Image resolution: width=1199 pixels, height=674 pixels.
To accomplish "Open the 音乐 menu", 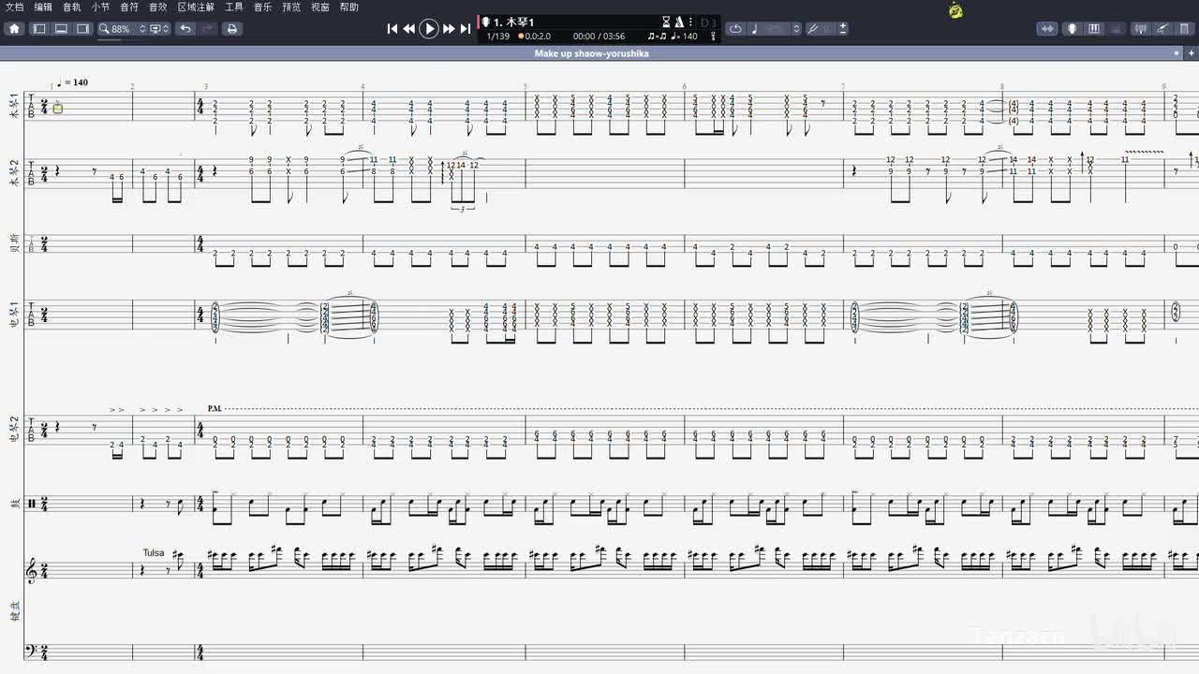I will pyautogui.click(x=263, y=7).
